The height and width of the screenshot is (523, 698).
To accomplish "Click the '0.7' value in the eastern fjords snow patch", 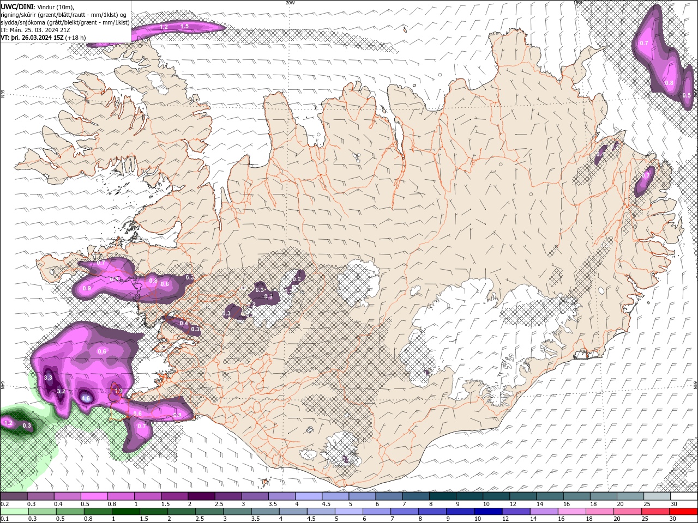I will (646, 175).
